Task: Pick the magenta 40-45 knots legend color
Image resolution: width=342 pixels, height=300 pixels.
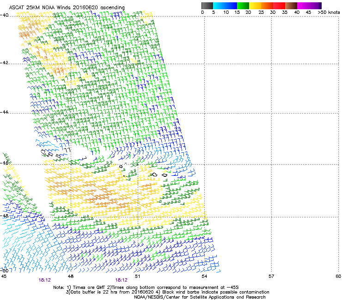Action: [x=303, y=6]
